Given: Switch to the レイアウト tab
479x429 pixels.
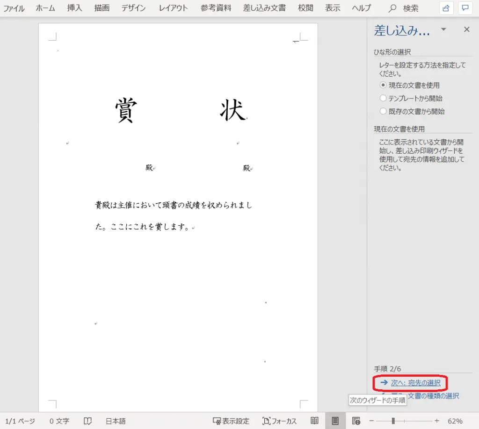Looking at the screenshot, I should pos(173,8).
